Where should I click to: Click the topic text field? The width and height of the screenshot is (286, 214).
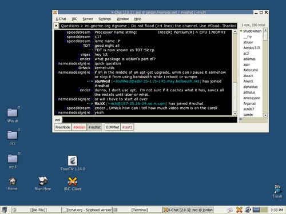(148, 26)
